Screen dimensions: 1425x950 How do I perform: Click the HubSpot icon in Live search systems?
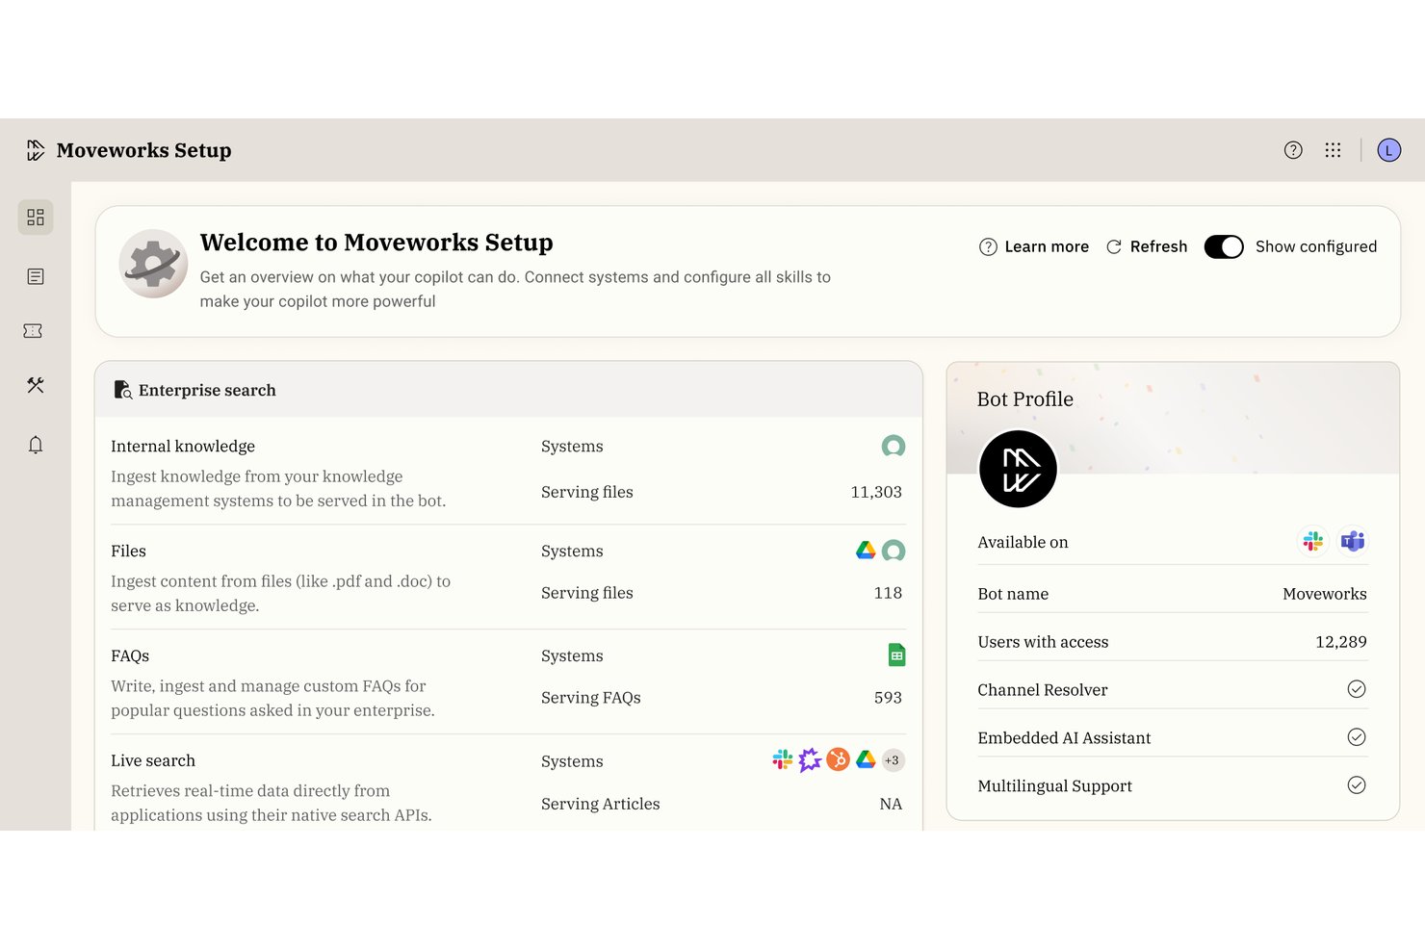(x=838, y=760)
